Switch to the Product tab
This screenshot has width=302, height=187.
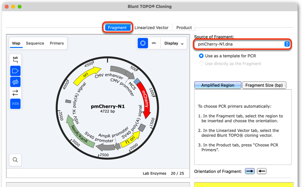point(184,27)
